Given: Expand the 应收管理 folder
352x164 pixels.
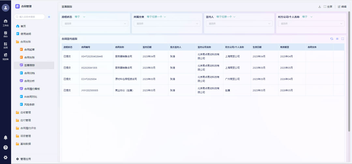Looking at the screenshot, I should 25,112.
